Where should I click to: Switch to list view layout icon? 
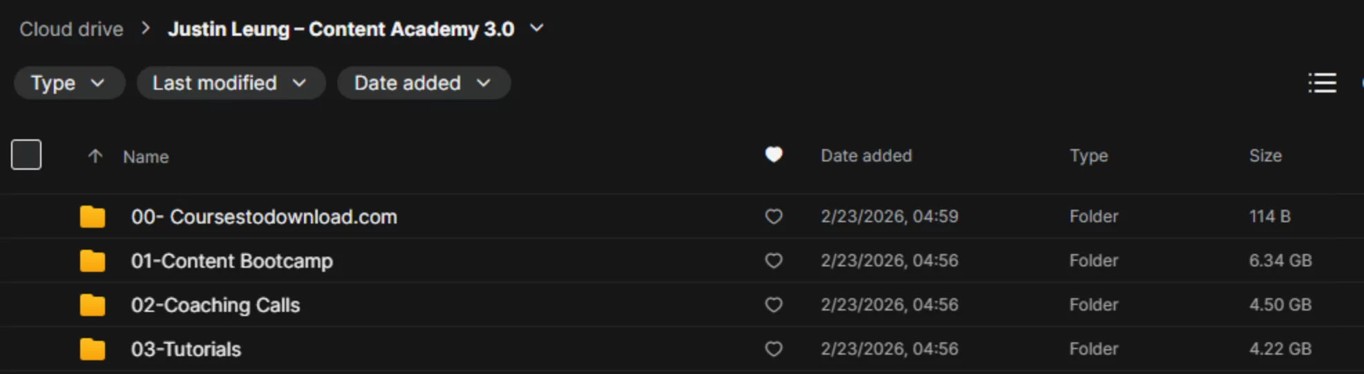(1322, 83)
